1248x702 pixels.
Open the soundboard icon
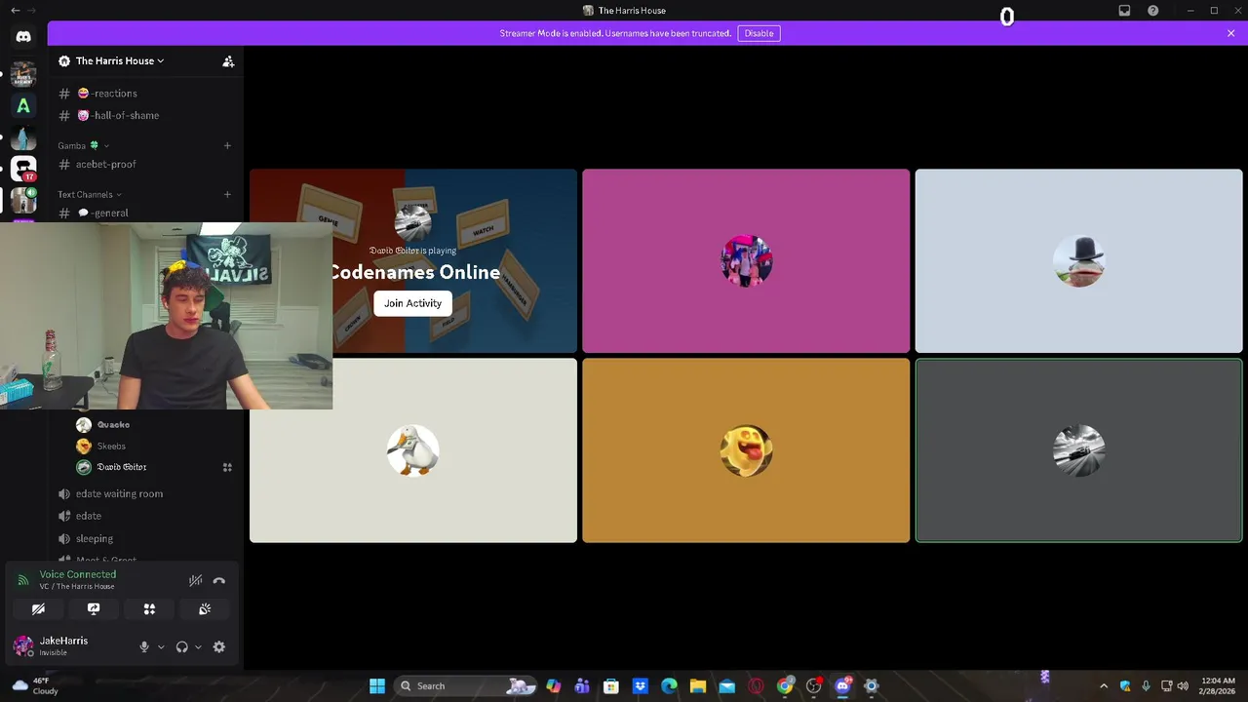(205, 608)
